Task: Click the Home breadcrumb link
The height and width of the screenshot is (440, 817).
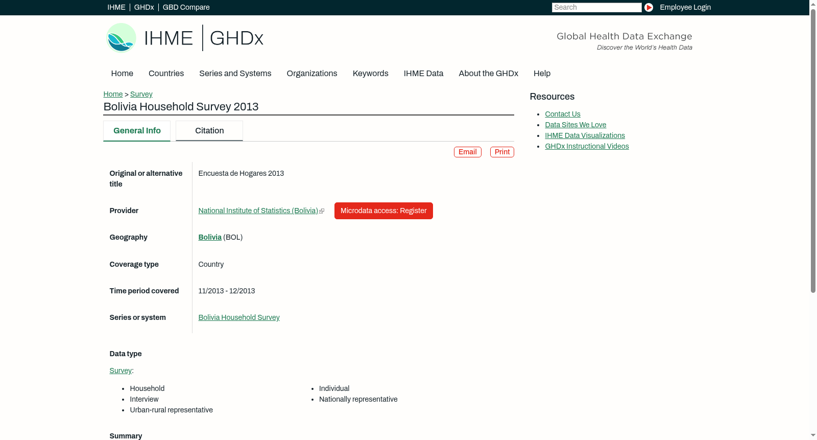Action: (113, 94)
